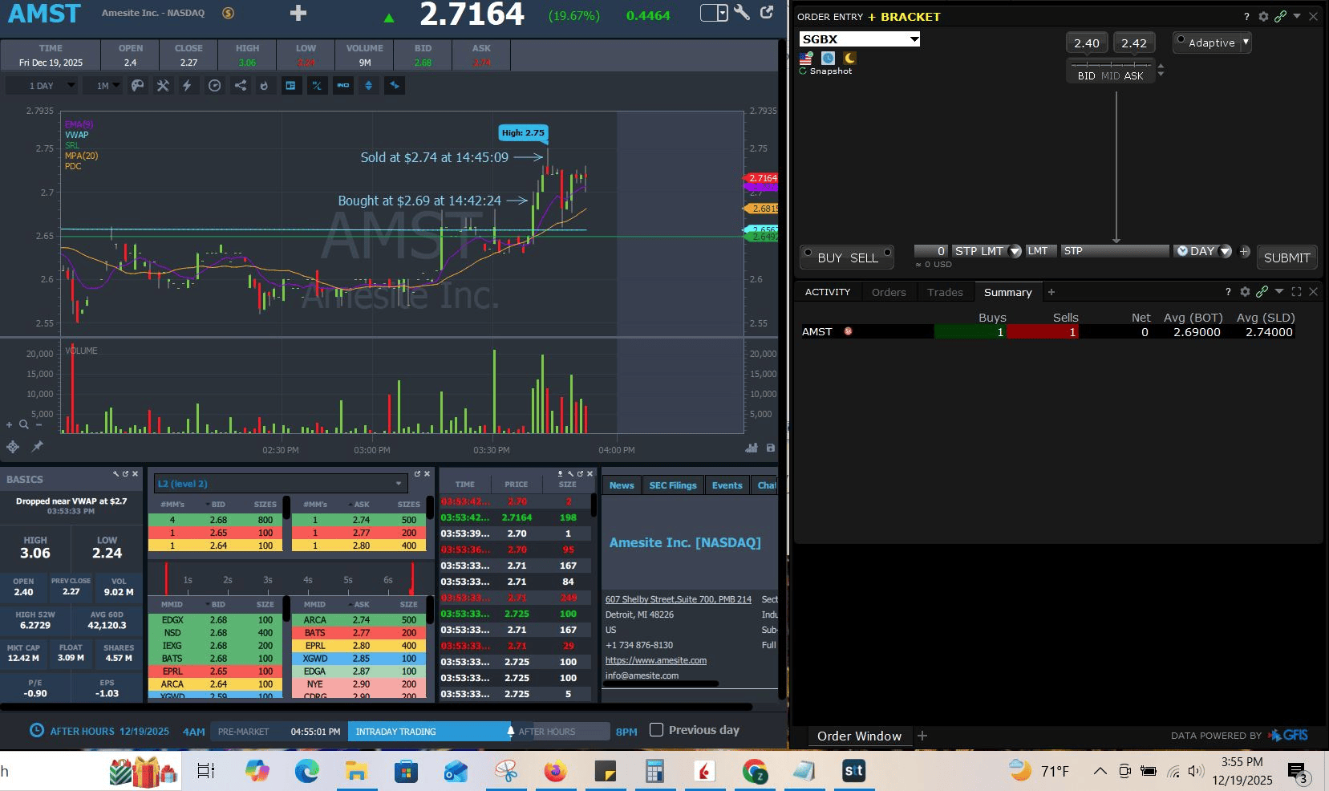Open chart tools wrench-and-hammer icon
1329x791 pixels.
pos(163,85)
